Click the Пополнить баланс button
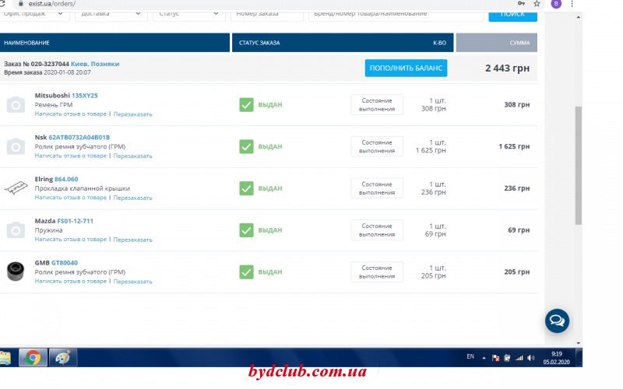The width and height of the screenshot is (623, 389). tap(406, 68)
